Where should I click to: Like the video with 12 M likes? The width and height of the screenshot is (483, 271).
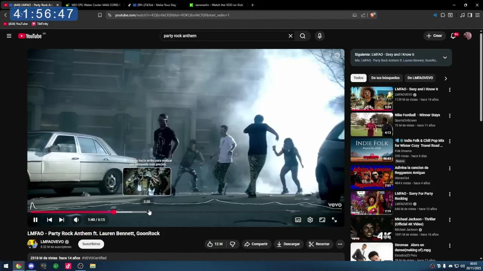click(x=215, y=244)
